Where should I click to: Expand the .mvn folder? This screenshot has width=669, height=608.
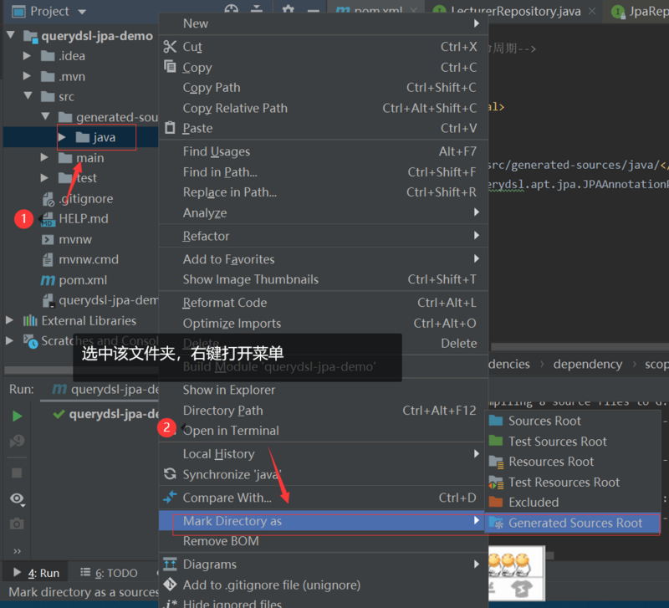coord(27,76)
